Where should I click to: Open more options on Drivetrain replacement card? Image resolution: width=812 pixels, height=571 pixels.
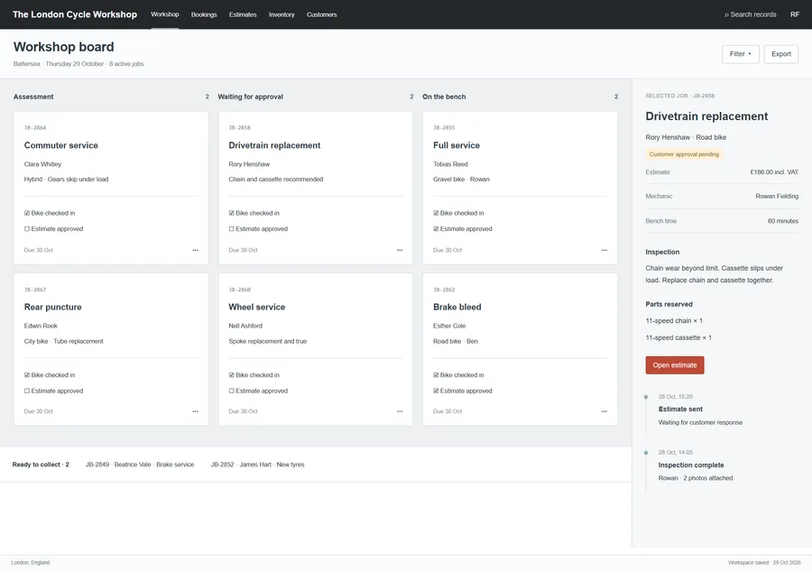pos(400,250)
